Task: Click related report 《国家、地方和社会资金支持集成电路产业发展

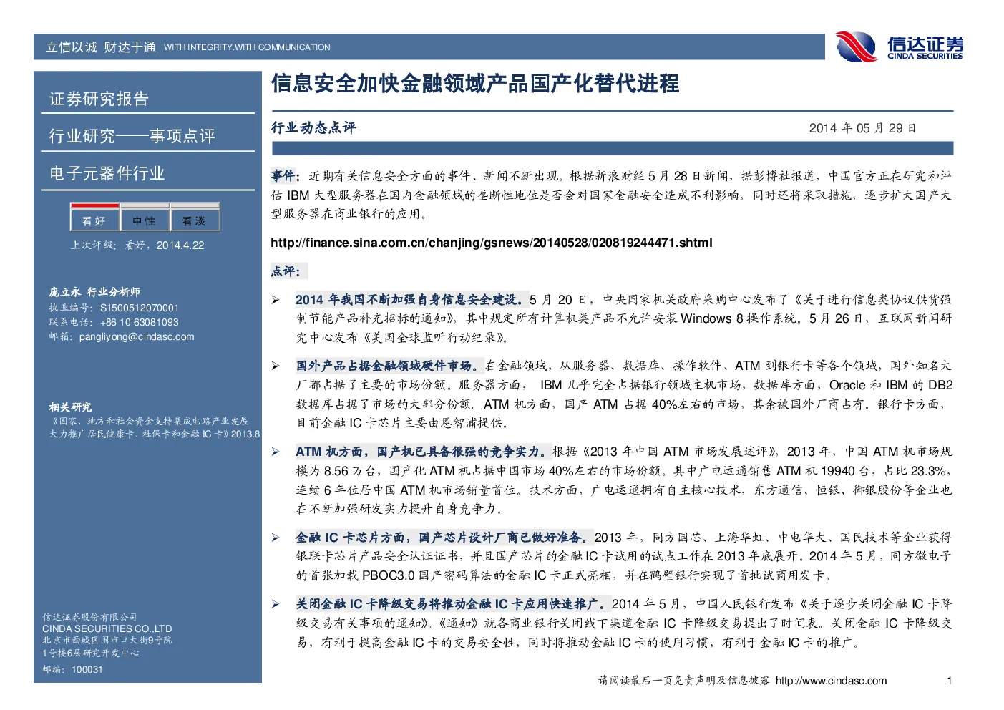Action: click(149, 421)
